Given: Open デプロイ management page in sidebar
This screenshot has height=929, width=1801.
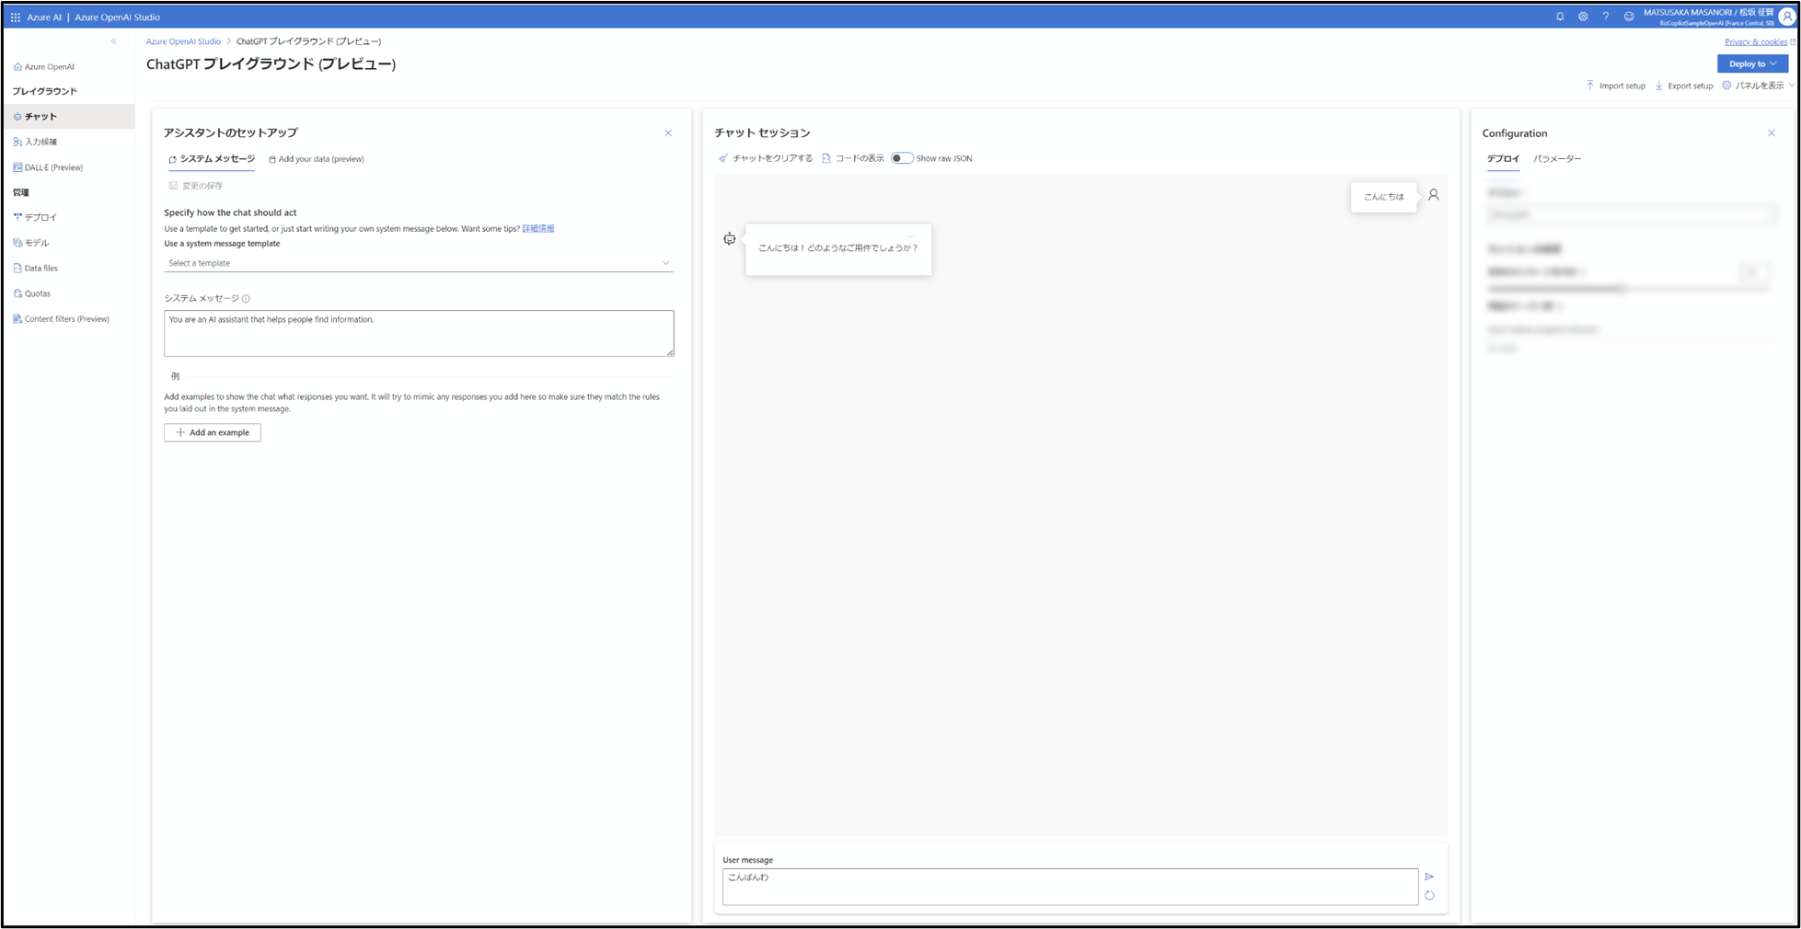Looking at the screenshot, I should point(35,217).
